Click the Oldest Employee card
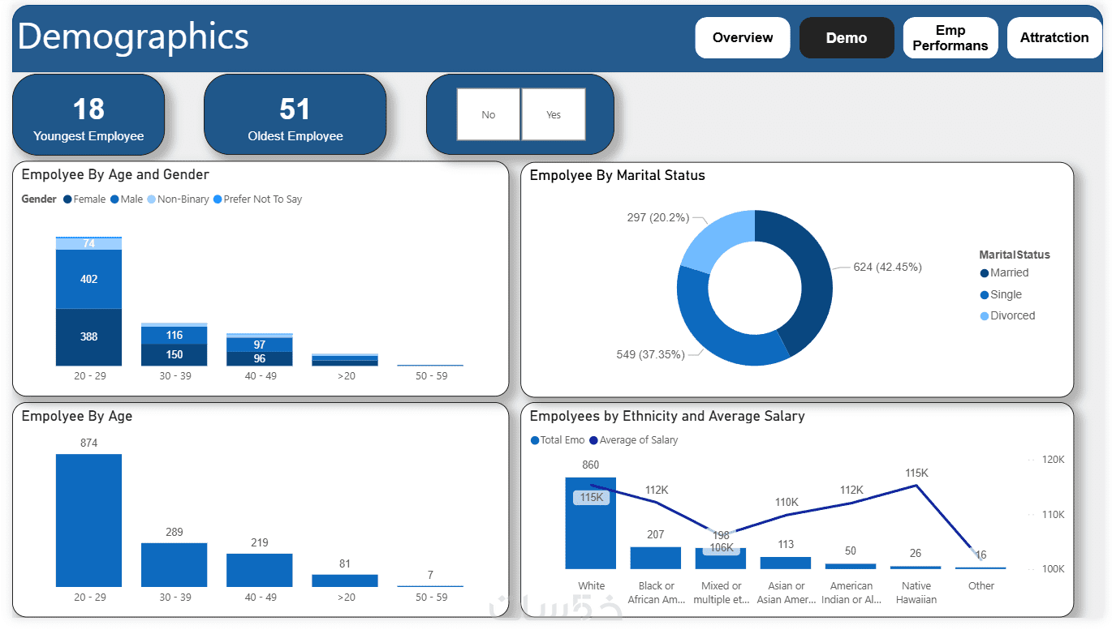The image size is (1112, 634). [x=295, y=114]
